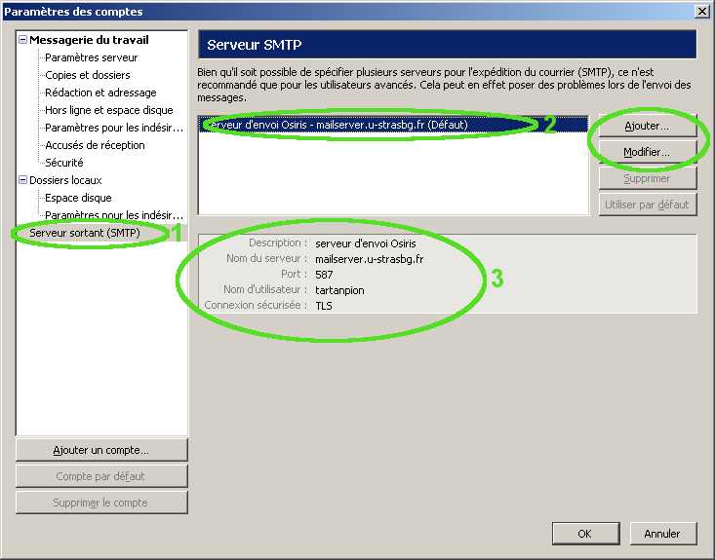The image size is (715, 560).
Task: Click the TLS secure connection value
Action: coord(324,306)
